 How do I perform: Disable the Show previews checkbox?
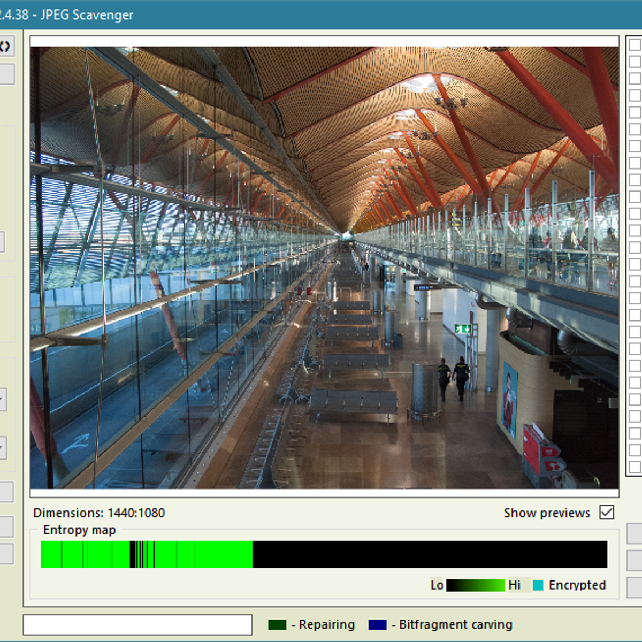coord(606,513)
